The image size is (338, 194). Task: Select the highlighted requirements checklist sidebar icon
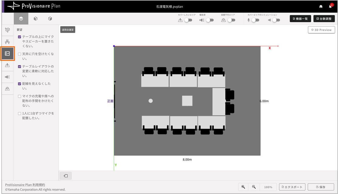(x=8, y=54)
